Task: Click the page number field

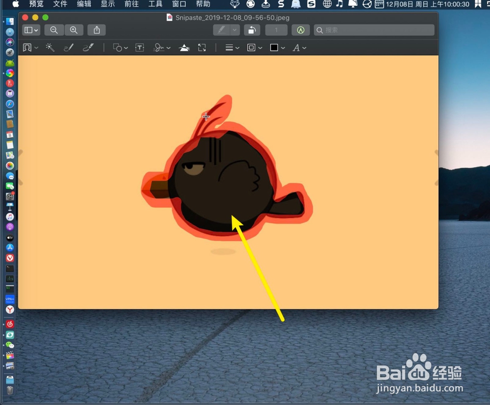Action: pyautogui.click(x=276, y=30)
